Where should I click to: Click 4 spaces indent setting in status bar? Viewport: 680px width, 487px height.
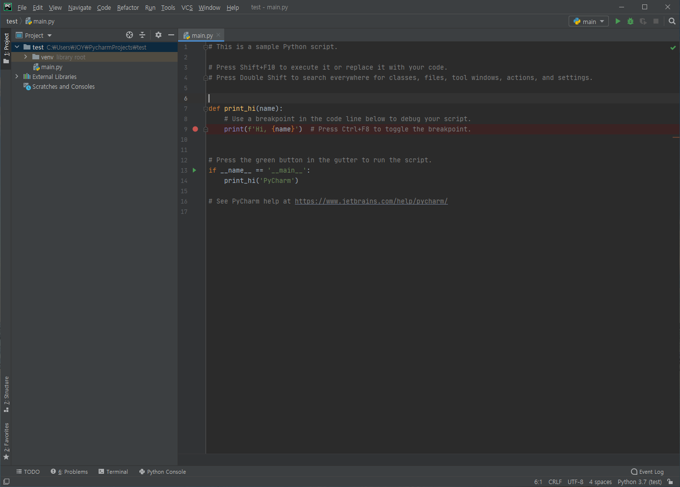(x=601, y=482)
